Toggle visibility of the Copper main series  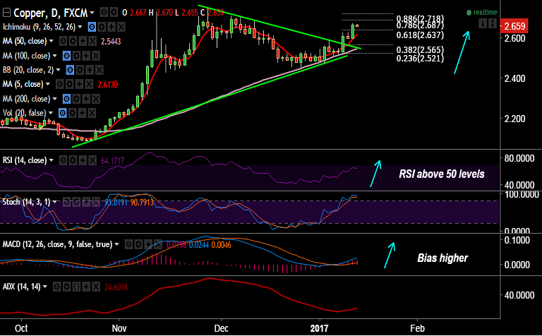pos(104,13)
